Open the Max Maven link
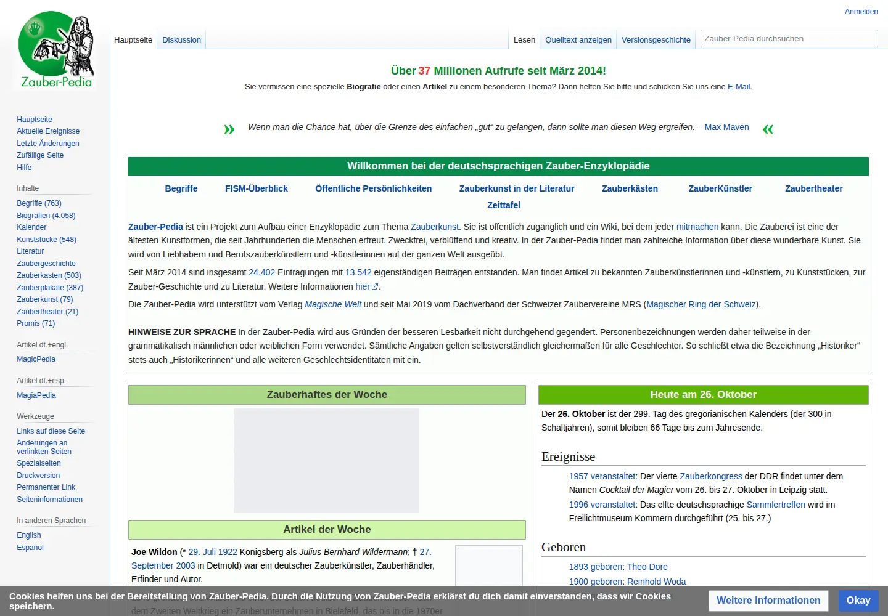This screenshot has width=888, height=616. pyautogui.click(x=726, y=127)
